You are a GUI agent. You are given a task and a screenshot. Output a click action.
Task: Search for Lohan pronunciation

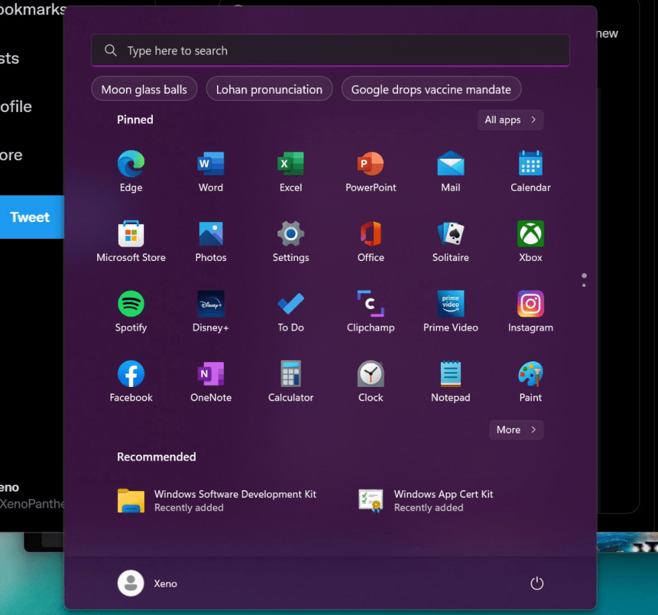point(269,88)
